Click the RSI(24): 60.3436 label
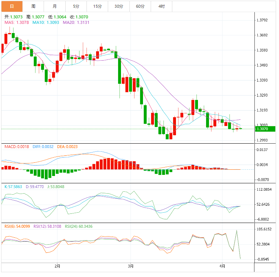The image size is (279, 277). click(x=79, y=226)
